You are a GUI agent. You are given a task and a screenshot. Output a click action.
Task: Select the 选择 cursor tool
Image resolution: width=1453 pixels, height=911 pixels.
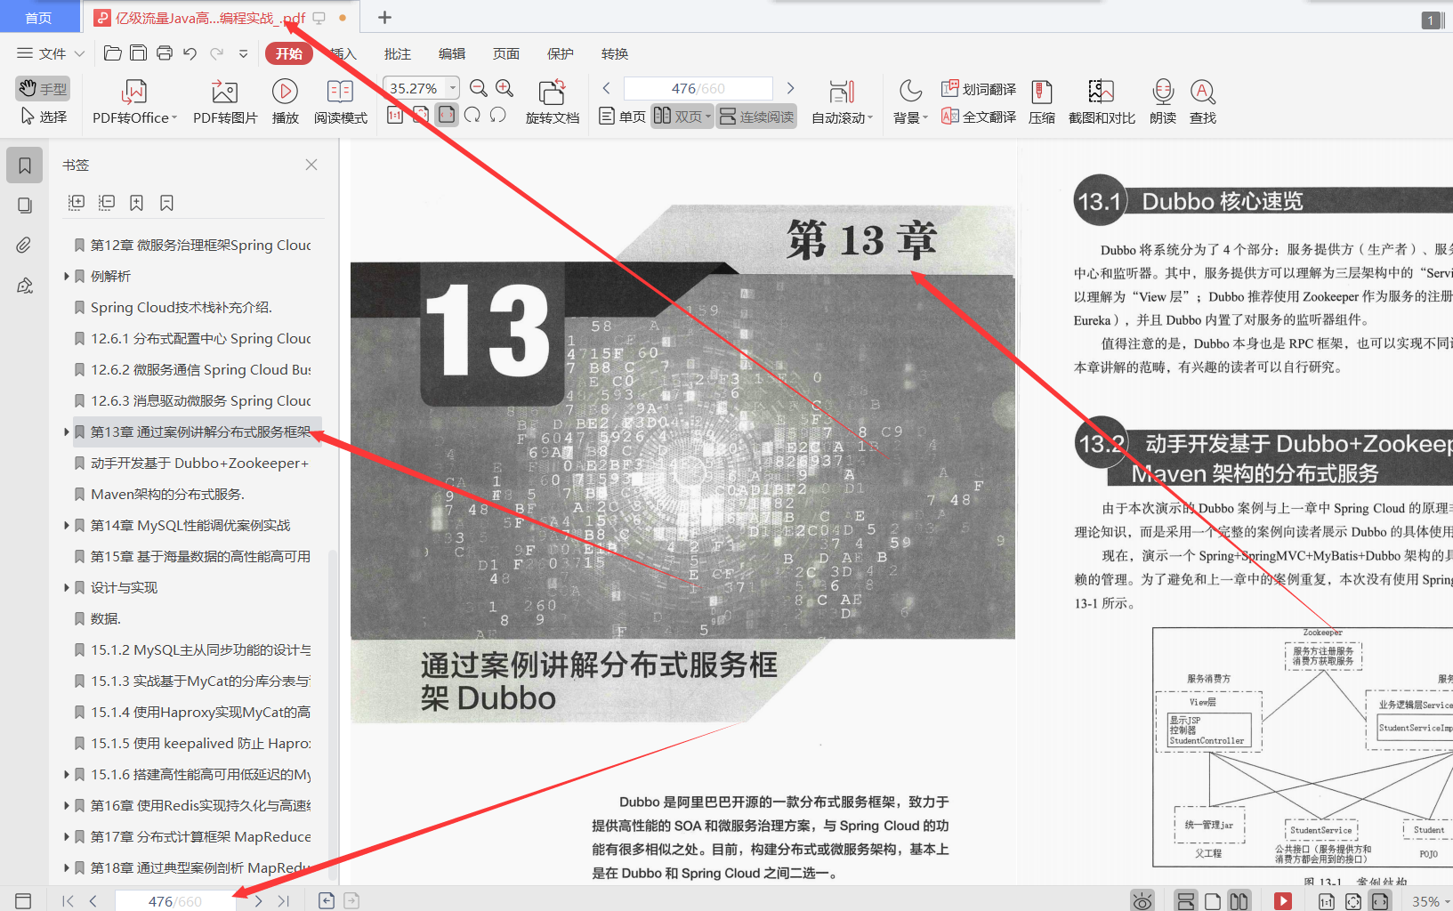pyautogui.click(x=43, y=117)
